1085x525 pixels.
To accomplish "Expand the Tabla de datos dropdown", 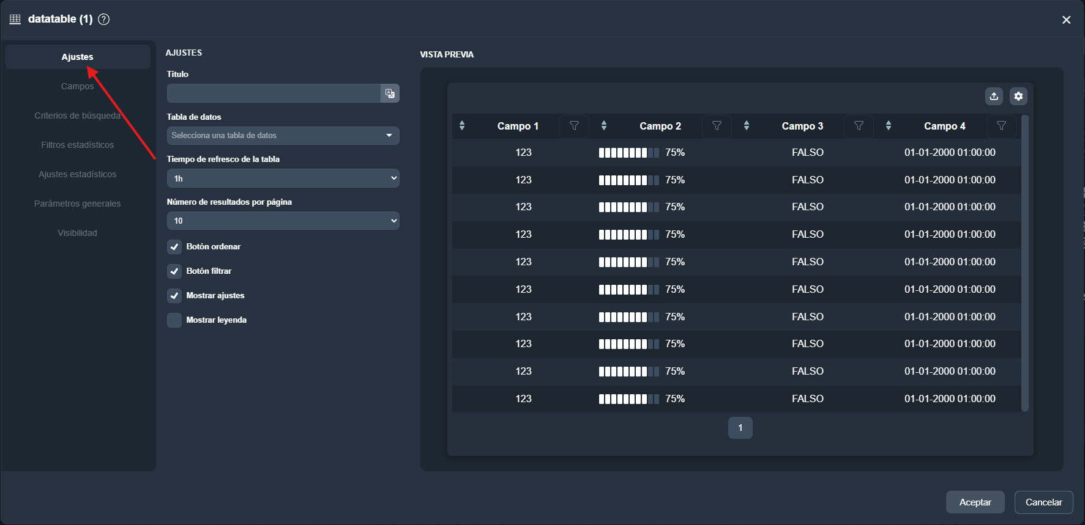I will (x=283, y=136).
